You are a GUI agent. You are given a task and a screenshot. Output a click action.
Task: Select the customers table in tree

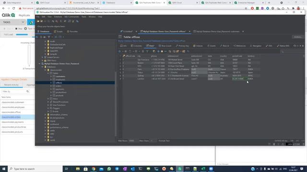click(60, 76)
